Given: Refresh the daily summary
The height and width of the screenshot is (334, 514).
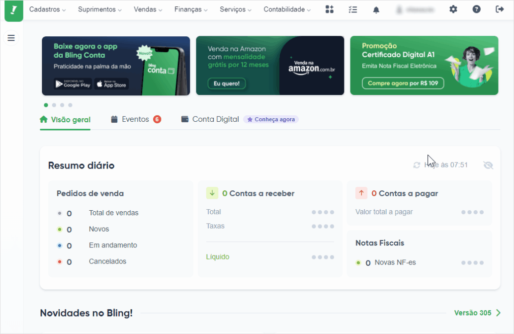Looking at the screenshot, I should tap(417, 165).
